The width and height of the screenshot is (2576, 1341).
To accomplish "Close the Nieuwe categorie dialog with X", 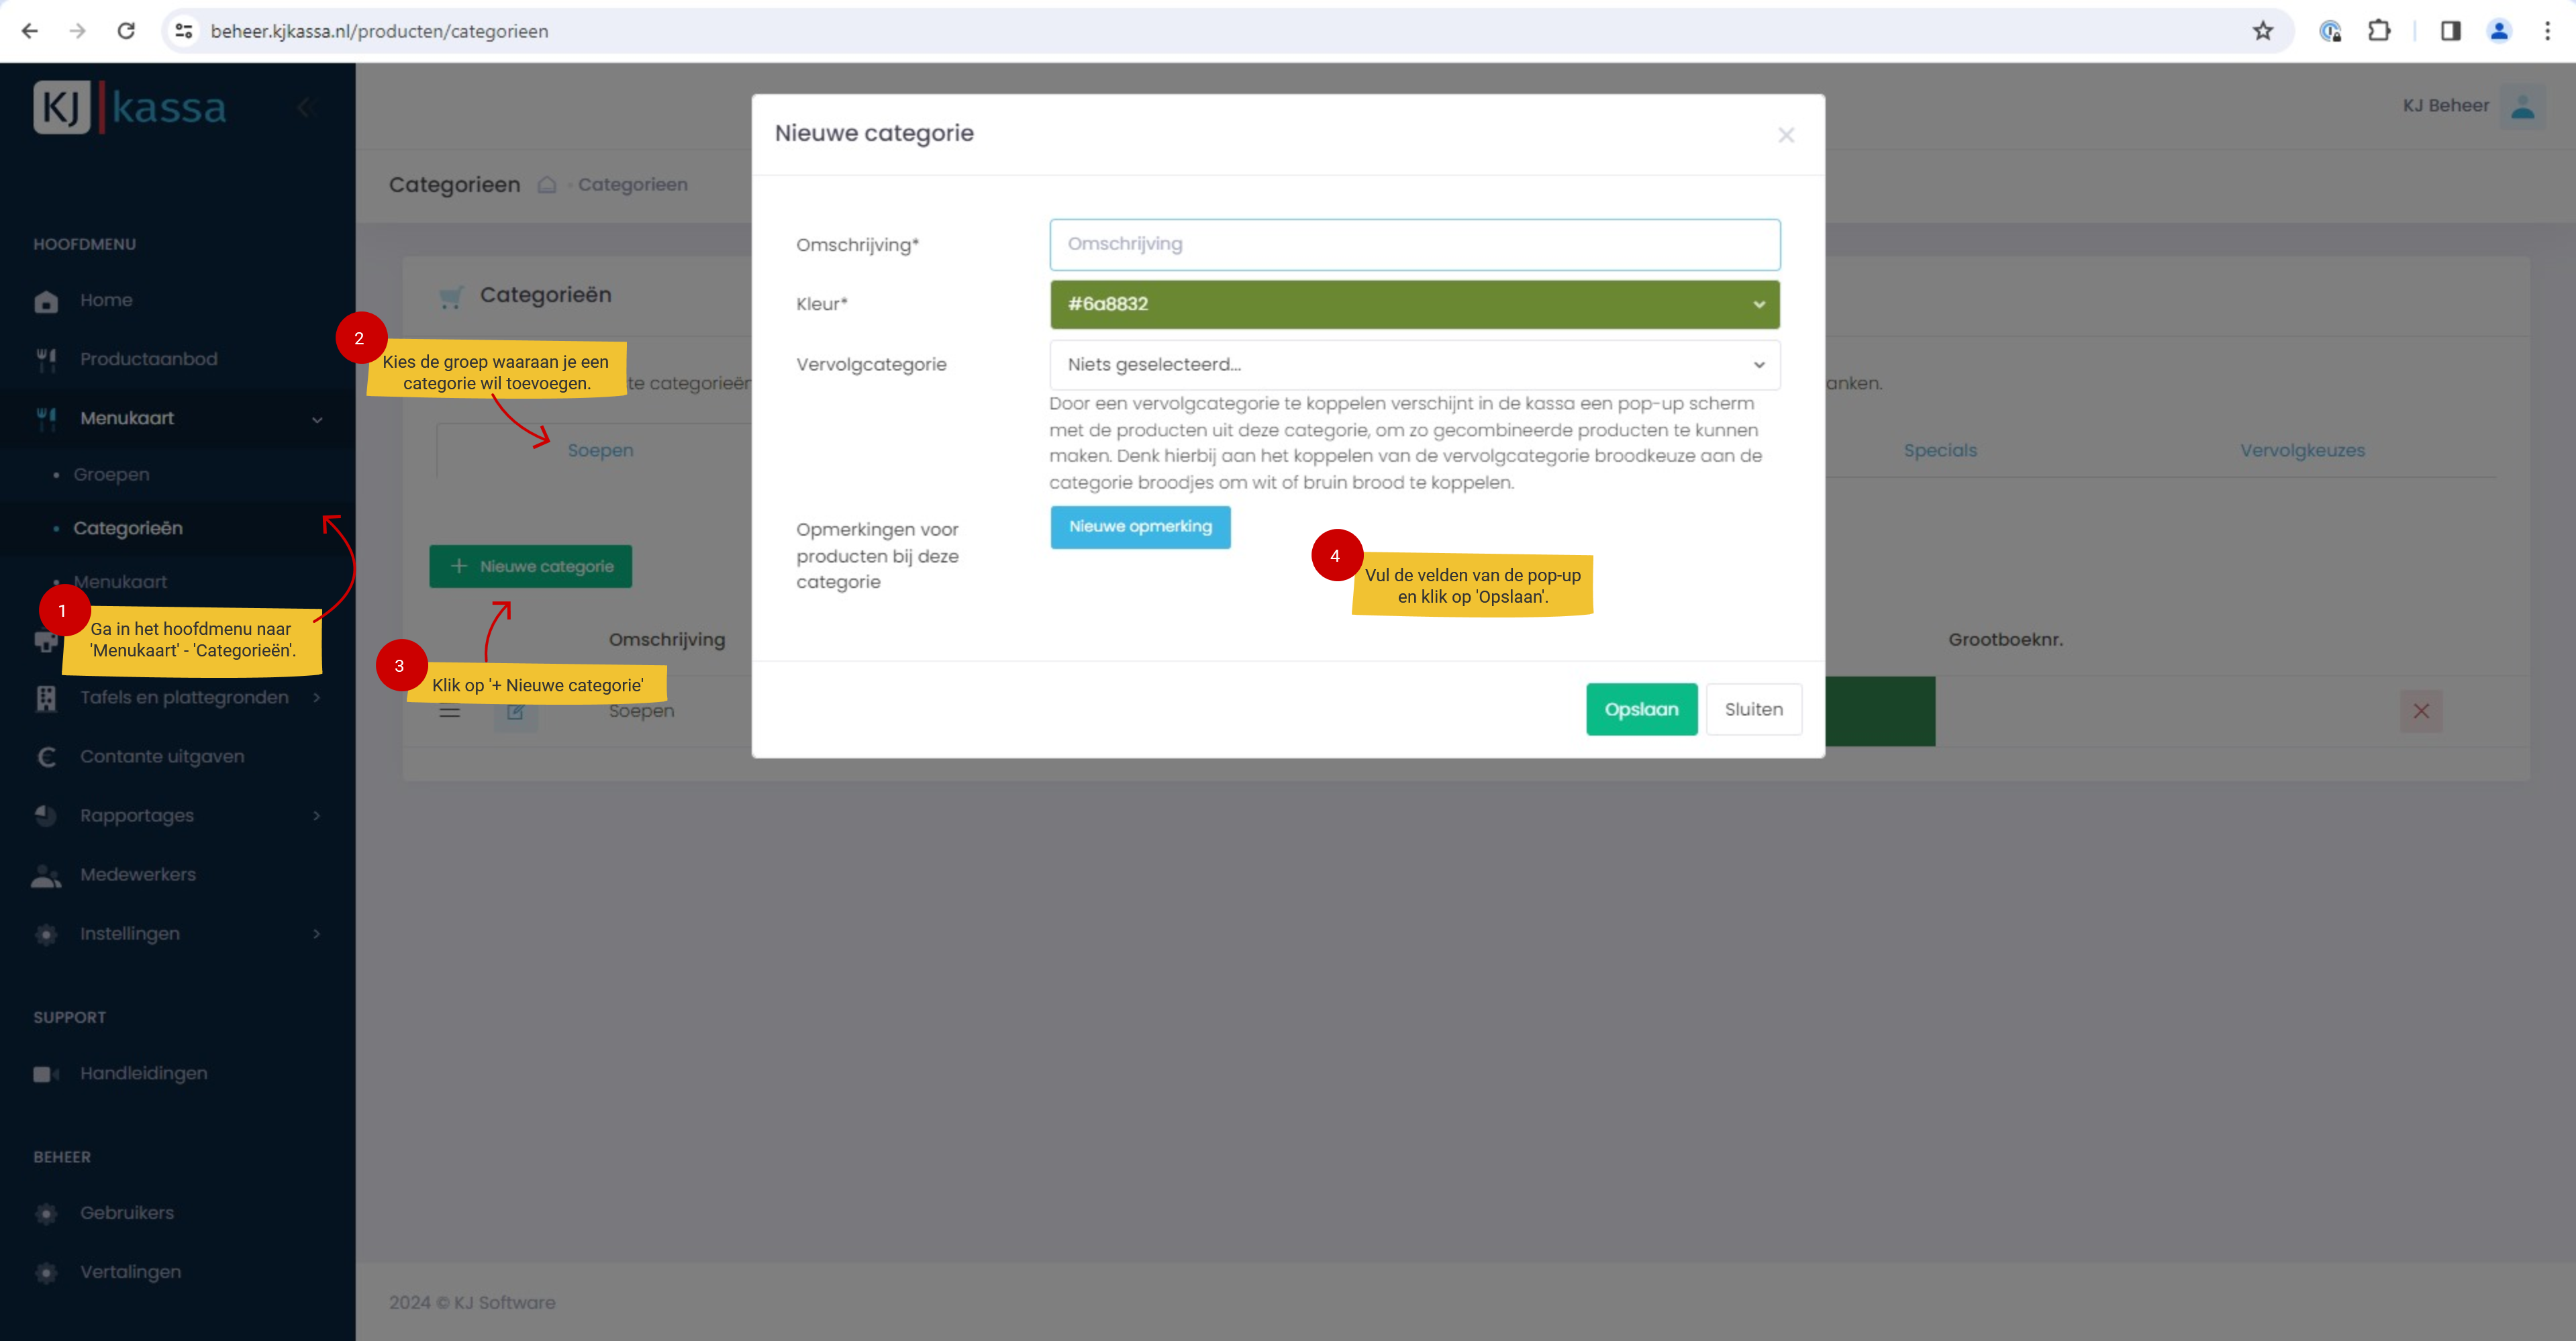I will tap(1786, 135).
